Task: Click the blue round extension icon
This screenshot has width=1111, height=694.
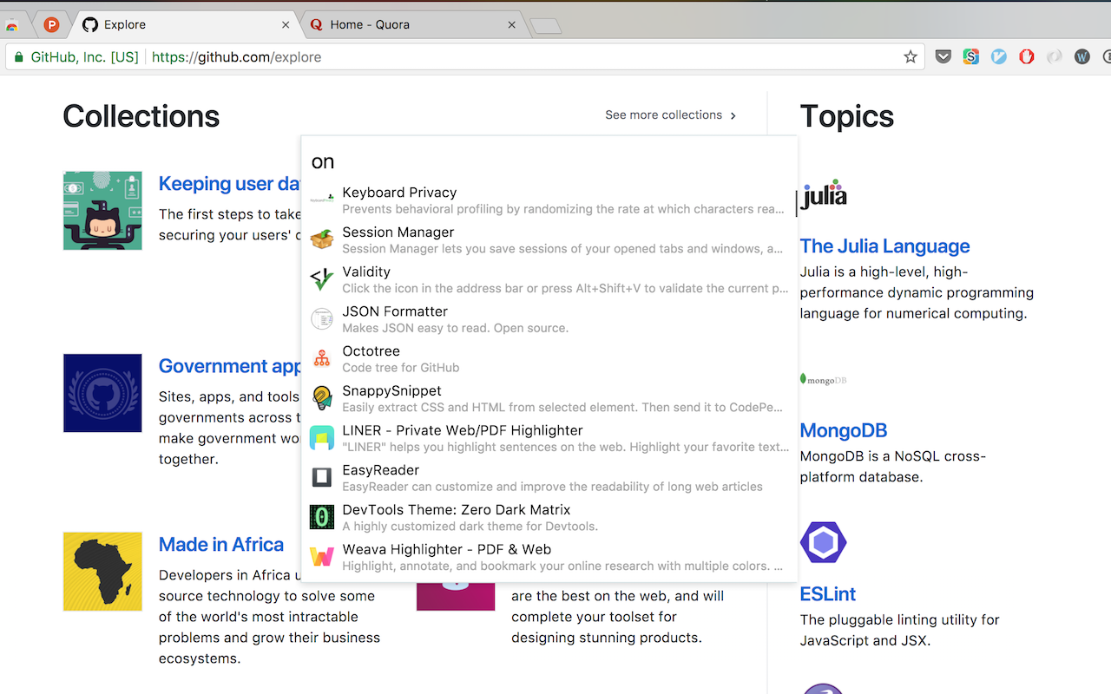Action: coord(999,57)
